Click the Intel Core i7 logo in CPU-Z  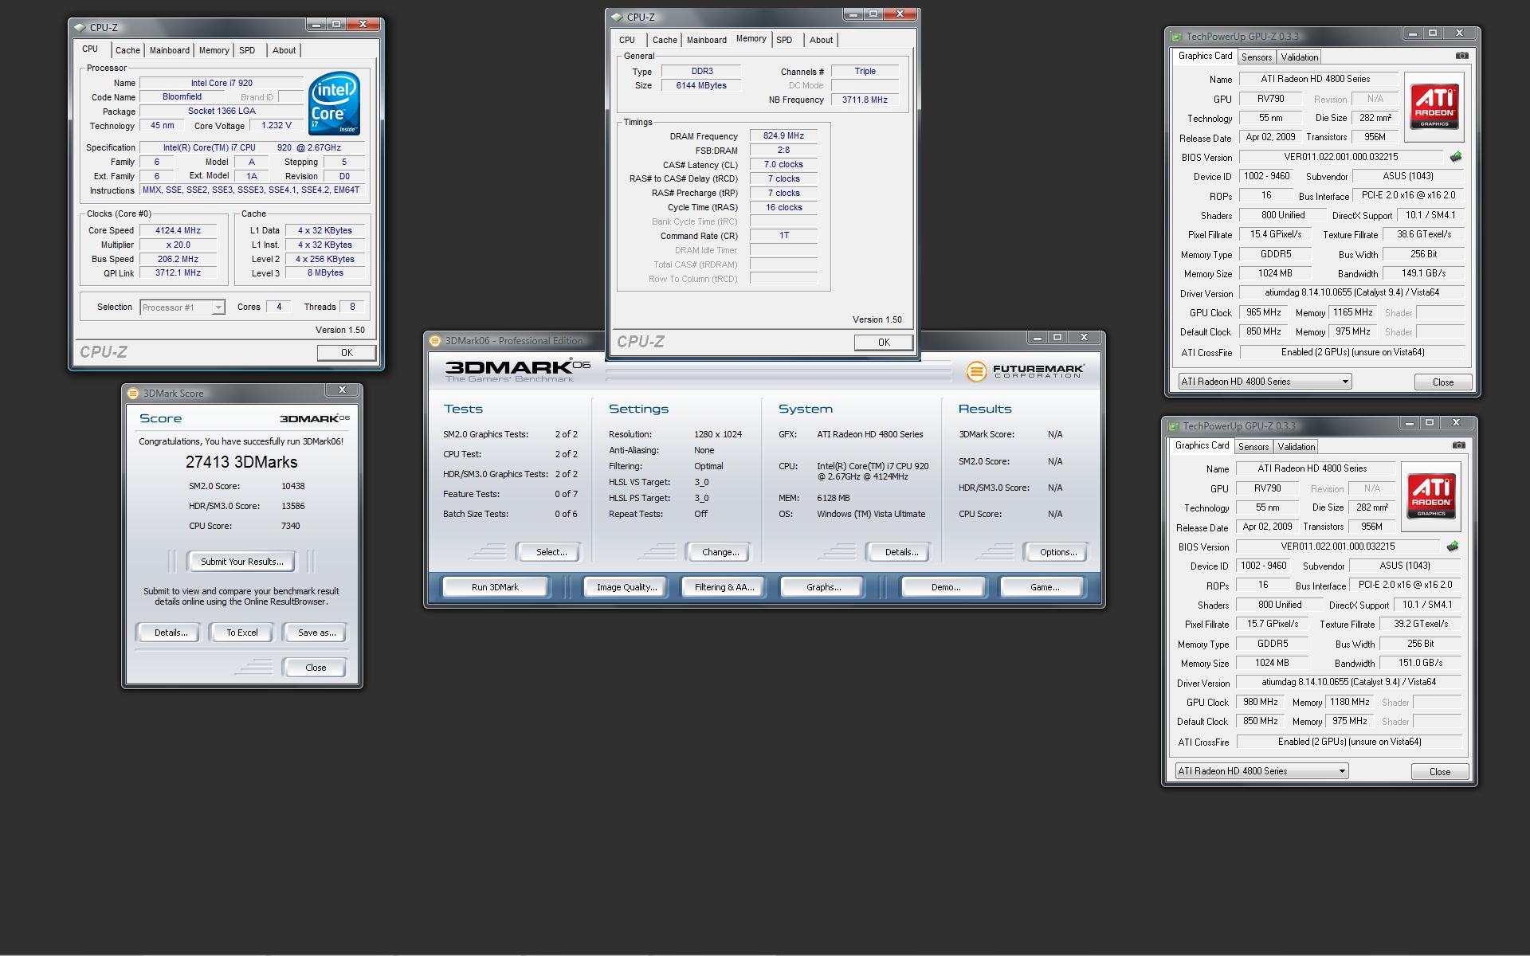tap(335, 104)
